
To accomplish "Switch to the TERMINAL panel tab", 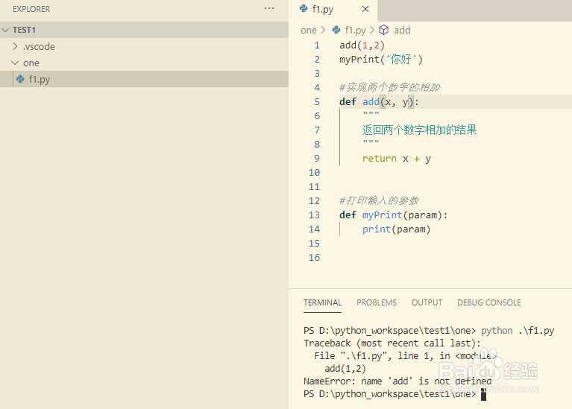I will click(x=322, y=302).
